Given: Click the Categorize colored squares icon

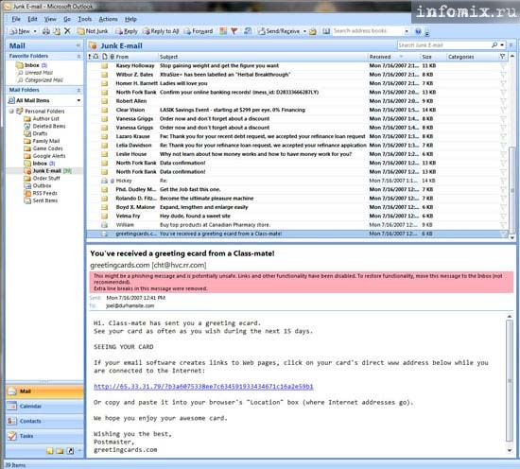Looking at the screenshot, I should (x=223, y=31).
